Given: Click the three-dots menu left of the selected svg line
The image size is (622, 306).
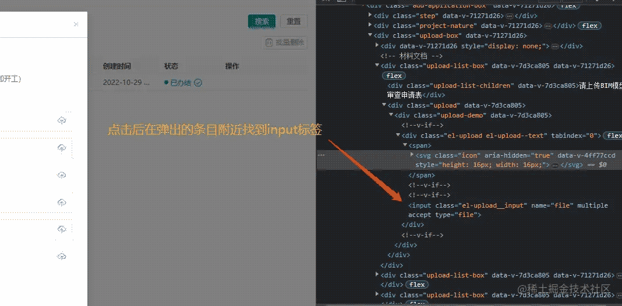Looking at the screenshot, I should coord(321,155).
